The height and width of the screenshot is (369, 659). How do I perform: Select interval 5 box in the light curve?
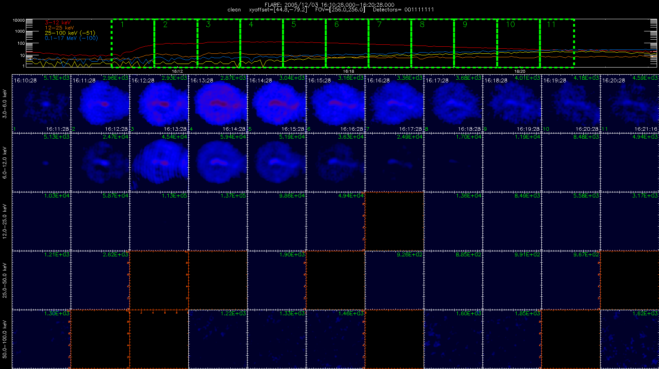304,43
